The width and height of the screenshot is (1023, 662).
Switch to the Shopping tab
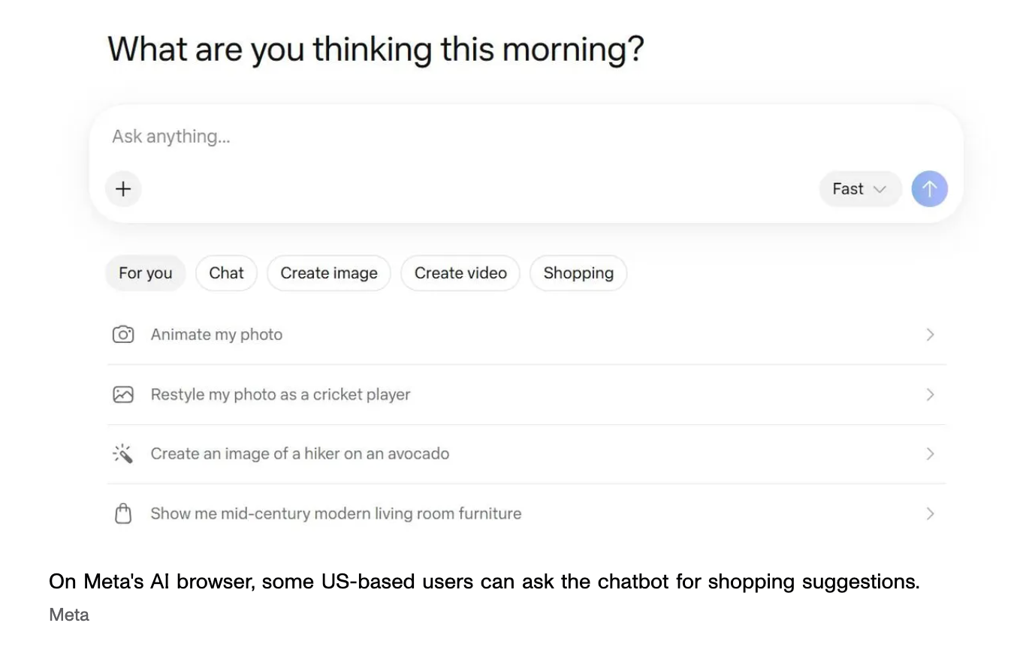tap(578, 273)
